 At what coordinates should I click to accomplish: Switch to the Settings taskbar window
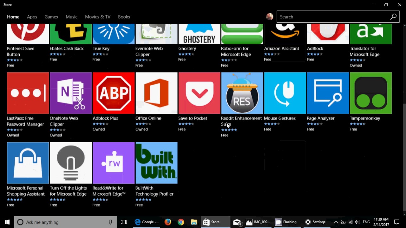click(x=315, y=222)
